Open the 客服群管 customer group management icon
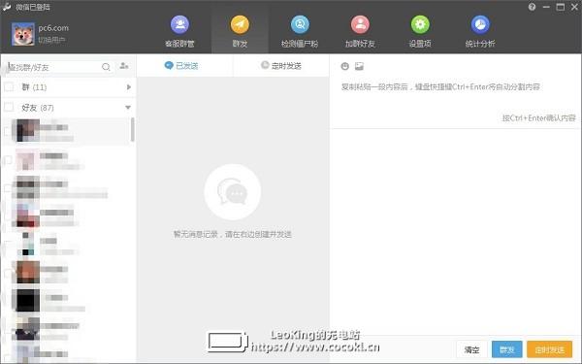582x364 pixels. click(179, 24)
